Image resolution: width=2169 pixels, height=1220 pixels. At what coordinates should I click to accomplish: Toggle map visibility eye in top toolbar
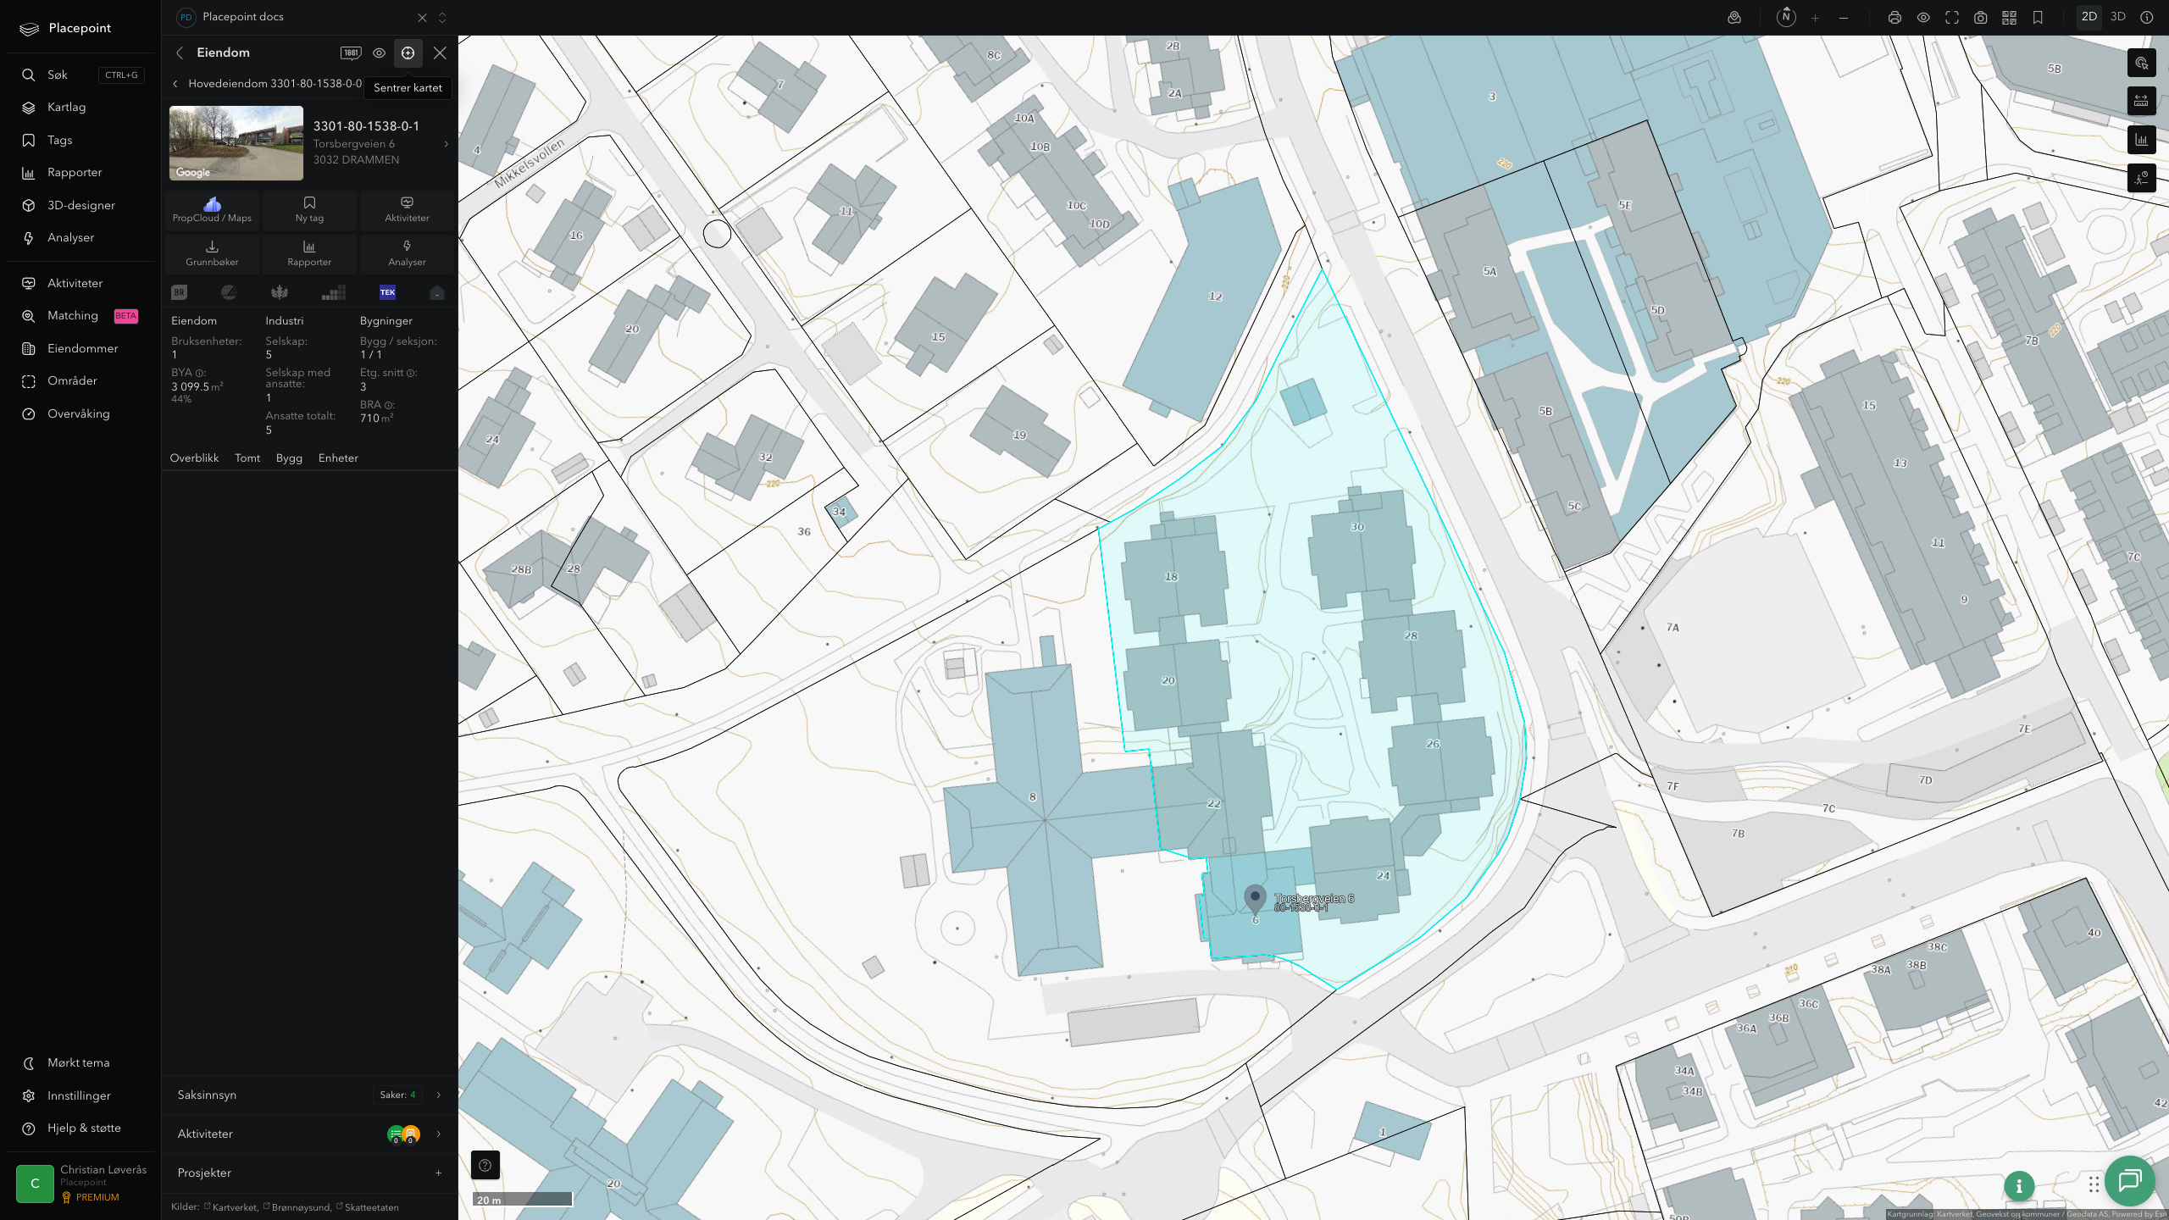click(x=1923, y=17)
